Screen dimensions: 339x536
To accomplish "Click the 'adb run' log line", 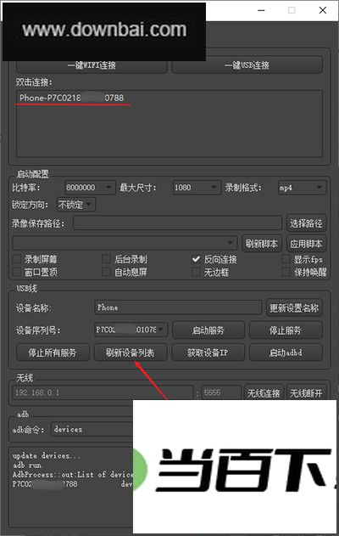I will [27, 465].
